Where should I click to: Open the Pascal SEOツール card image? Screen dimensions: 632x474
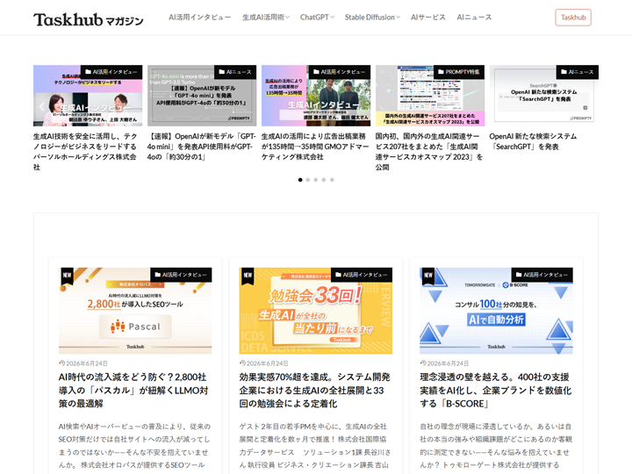(x=135, y=311)
